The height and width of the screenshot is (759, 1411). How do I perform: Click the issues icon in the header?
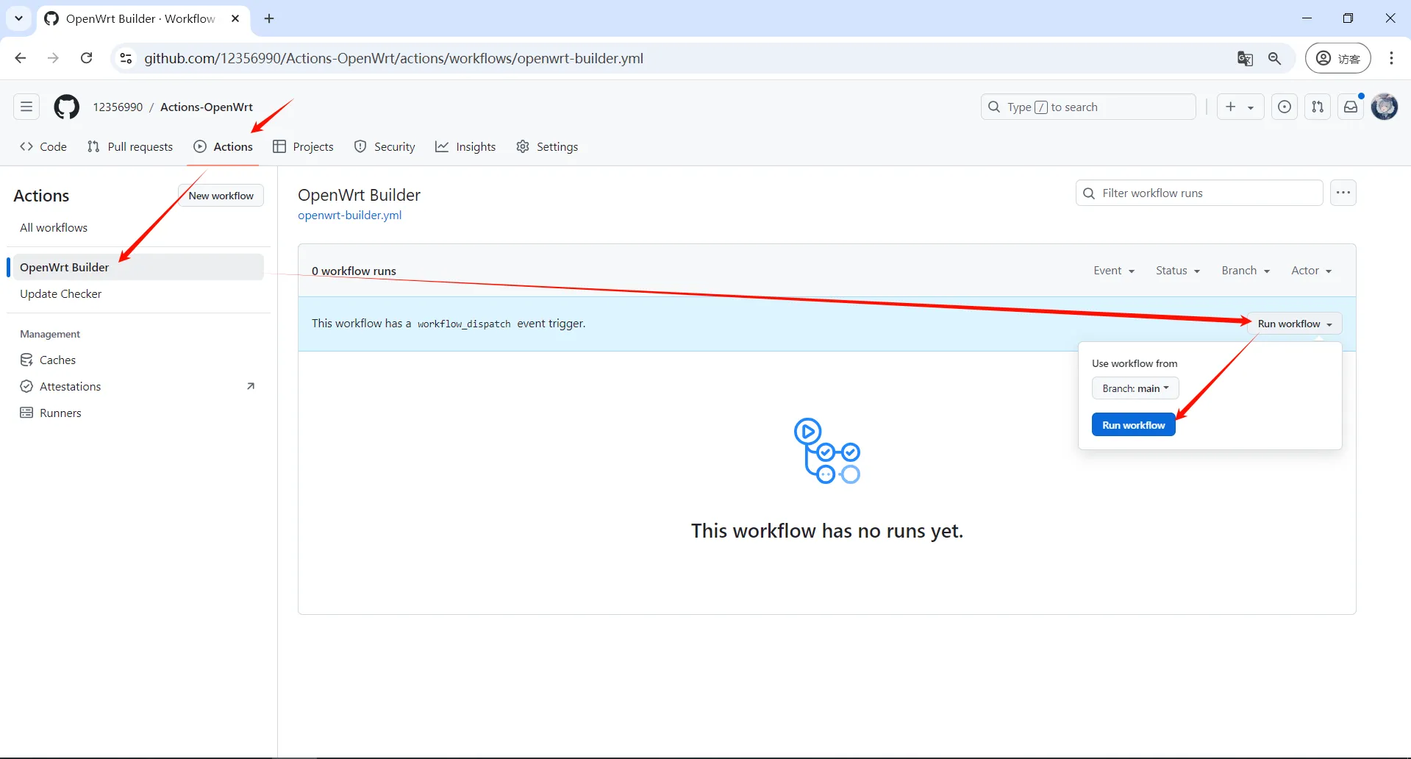click(x=1284, y=107)
